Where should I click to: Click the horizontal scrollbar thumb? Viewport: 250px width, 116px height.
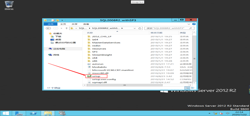click(125, 85)
